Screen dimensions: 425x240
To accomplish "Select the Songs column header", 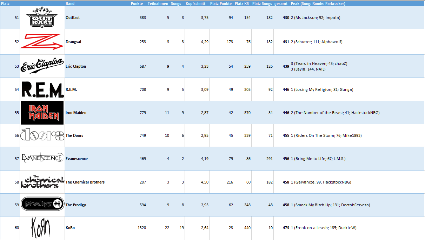I will (x=176, y=4).
